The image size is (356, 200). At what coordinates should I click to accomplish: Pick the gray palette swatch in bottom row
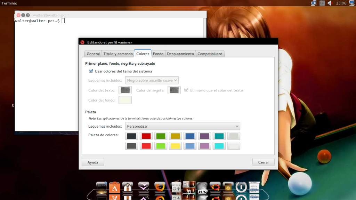pyautogui.click(x=131, y=146)
